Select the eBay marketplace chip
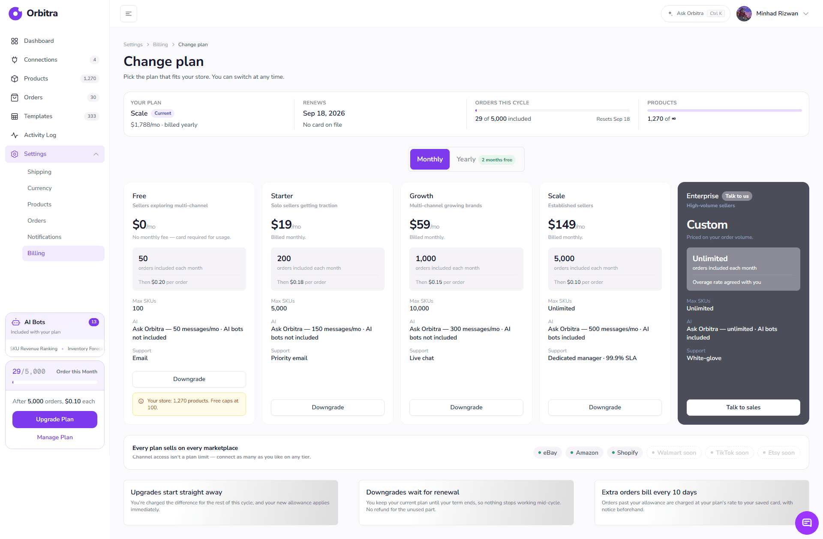This screenshot has height=539, width=823. [547, 453]
